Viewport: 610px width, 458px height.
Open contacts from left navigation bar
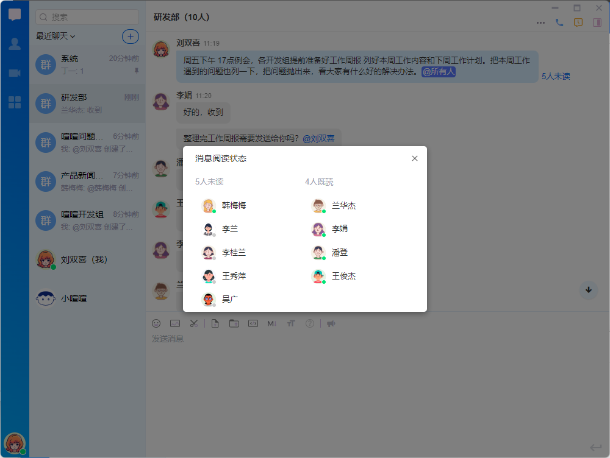[x=15, y=44]
